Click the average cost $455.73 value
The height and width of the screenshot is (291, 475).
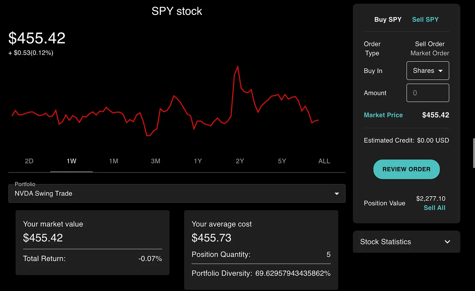point(211,238)
